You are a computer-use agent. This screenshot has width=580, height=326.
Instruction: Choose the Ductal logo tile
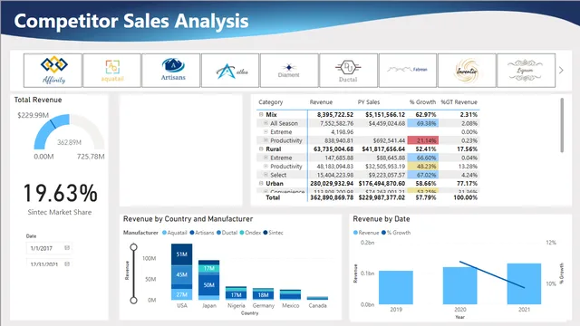tap(348, 71)
